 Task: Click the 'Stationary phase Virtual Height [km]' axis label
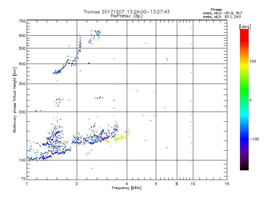click(x=15, y=100)
